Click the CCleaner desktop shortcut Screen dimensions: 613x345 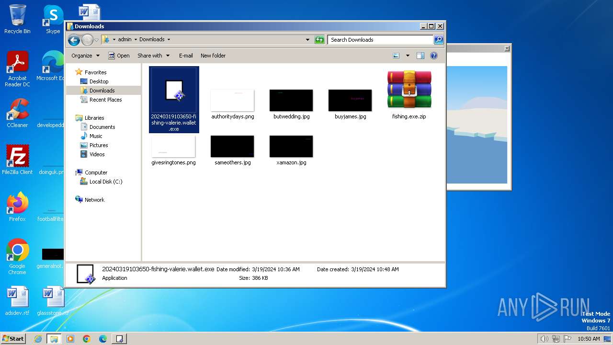point(17,113)
